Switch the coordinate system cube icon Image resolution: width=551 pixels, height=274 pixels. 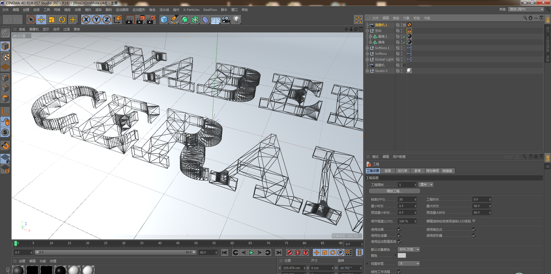click(x=117, y=20)
